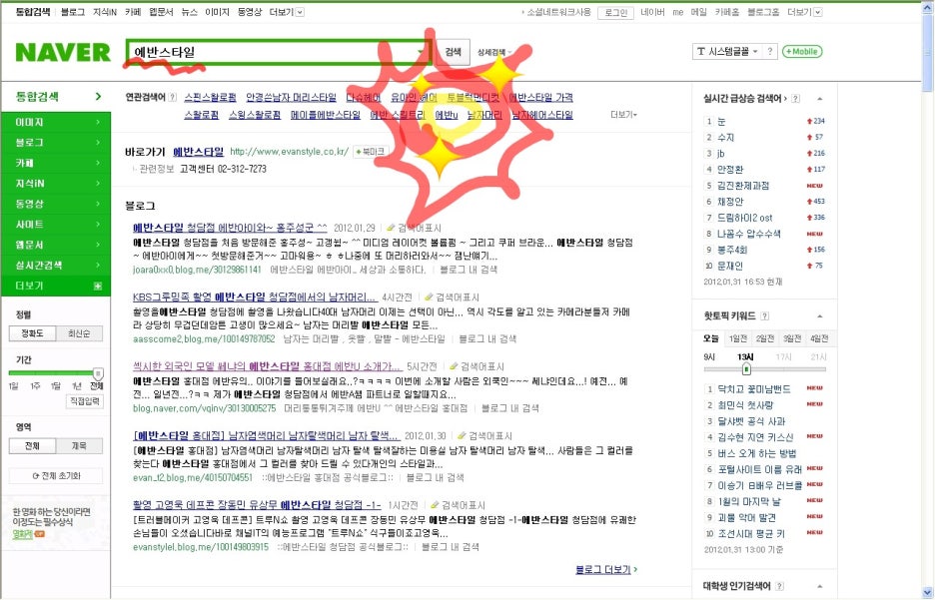Collapse the 핫토픽 키워드 panel
This screenshot has width=935, height=600.
(x=820, y=315)
